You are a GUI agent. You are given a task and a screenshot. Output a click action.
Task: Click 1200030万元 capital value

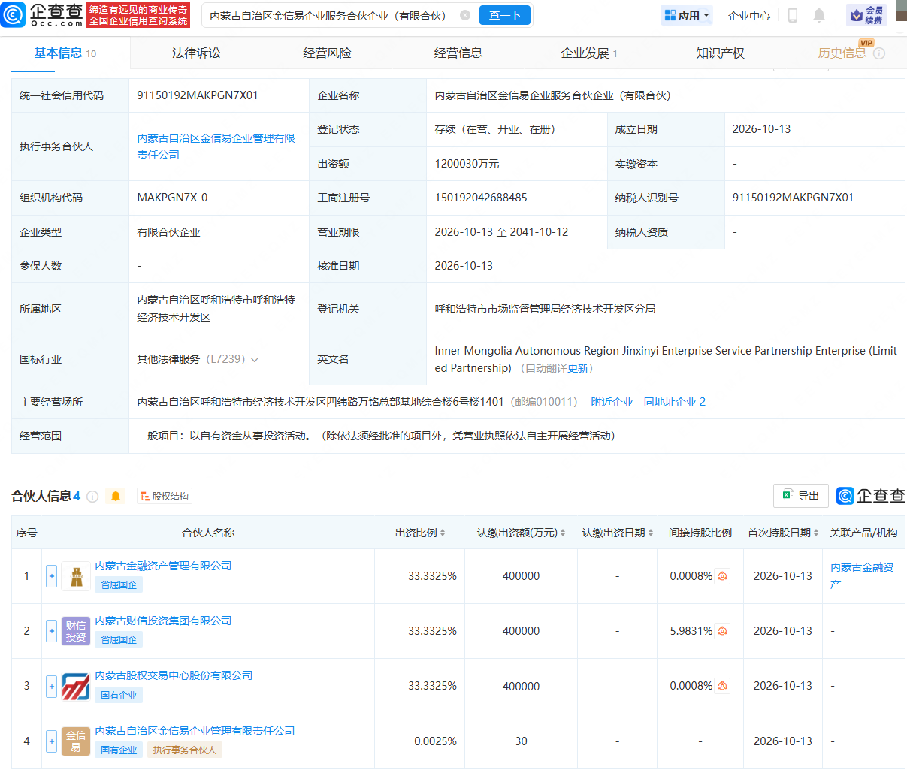pos(467,164)
